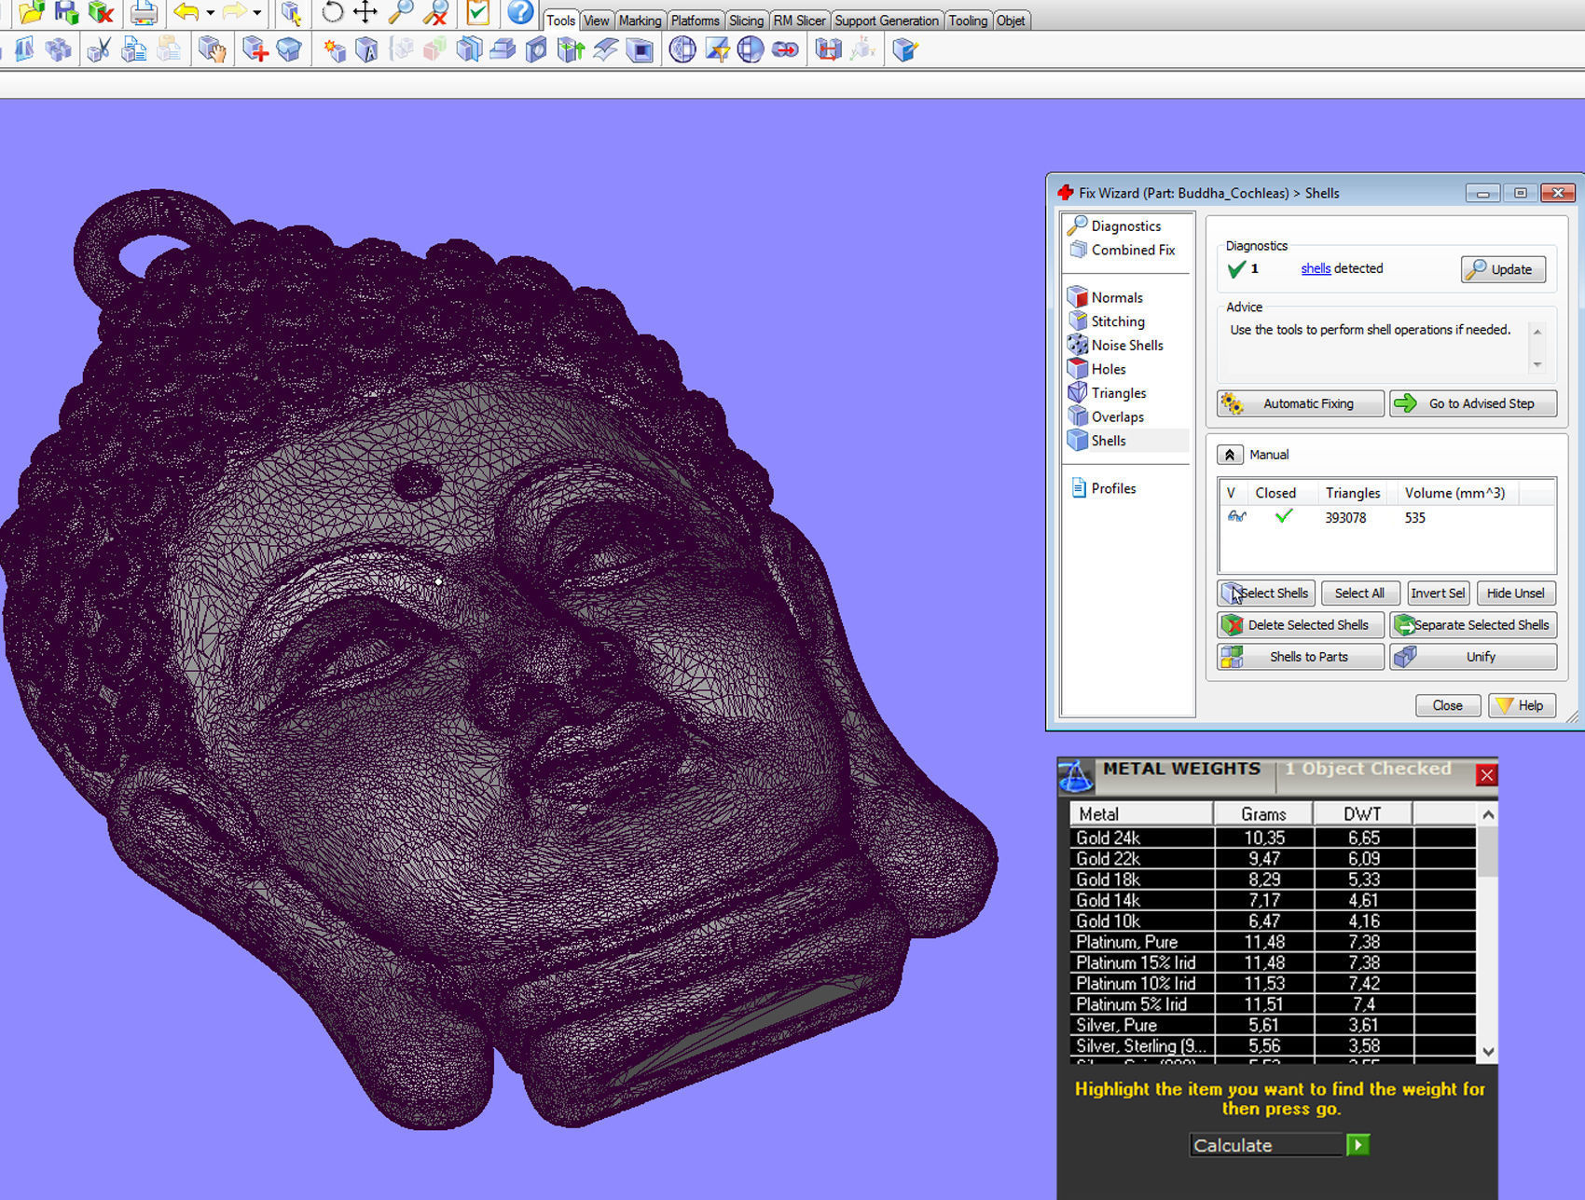Viewport: 1585px width, 1200px height.
Task: Click the cube with red plus icon
Action: click(x=255, y=49)
